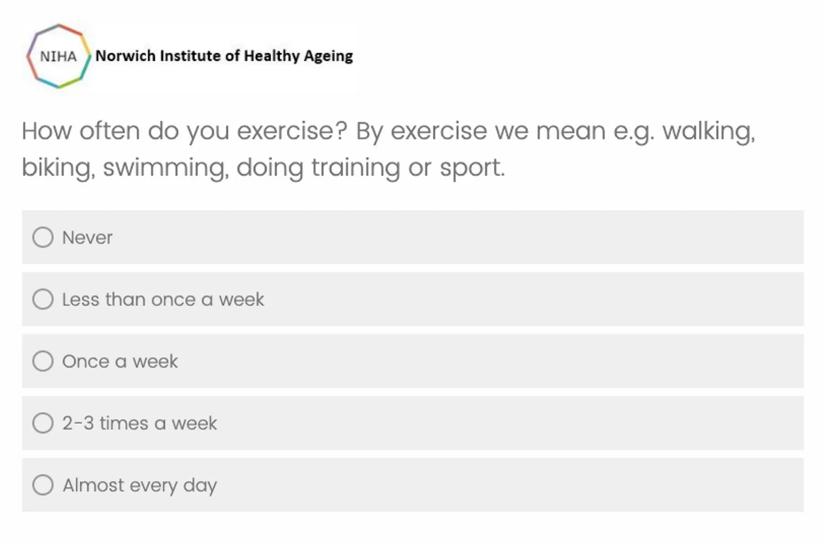Click the "Once a week" label text

coord(120,362)
